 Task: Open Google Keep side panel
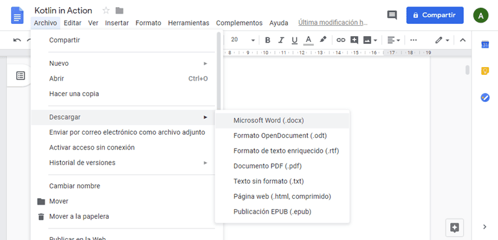tap(485, 71)
